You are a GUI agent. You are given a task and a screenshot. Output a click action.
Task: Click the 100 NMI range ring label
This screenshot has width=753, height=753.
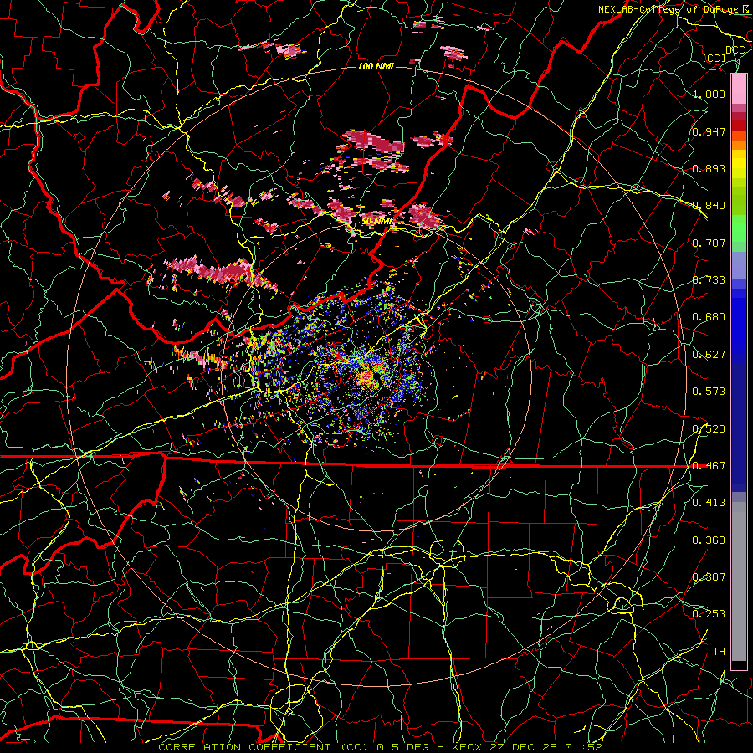pyautogui.click(x=376, y=66)
